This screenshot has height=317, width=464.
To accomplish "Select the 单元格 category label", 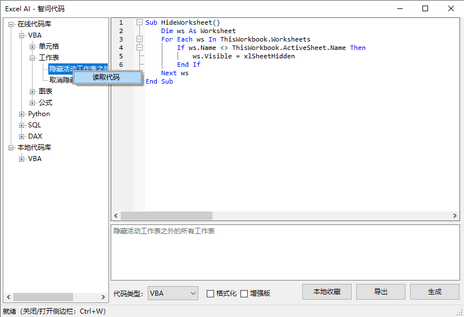I will [49, 47].
